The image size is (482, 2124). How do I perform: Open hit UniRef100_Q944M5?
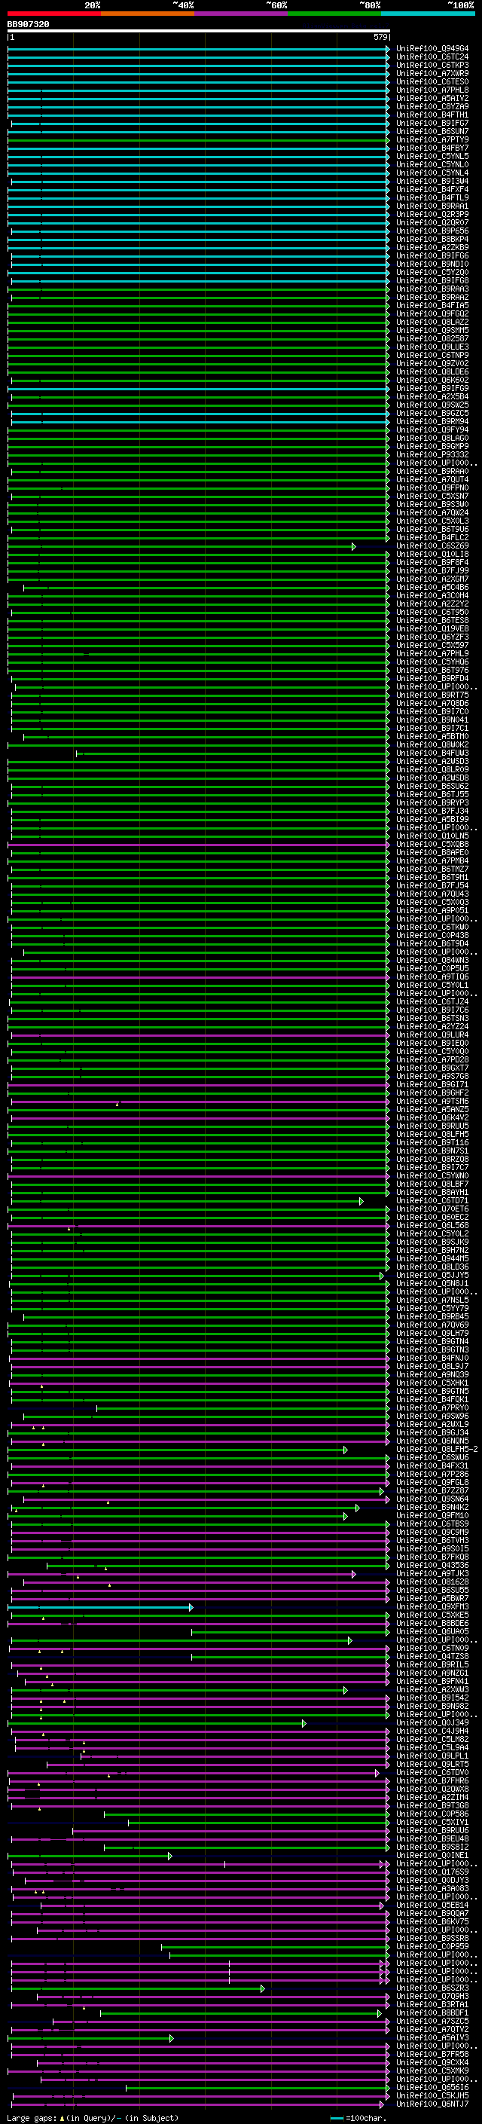(432, 1258)
